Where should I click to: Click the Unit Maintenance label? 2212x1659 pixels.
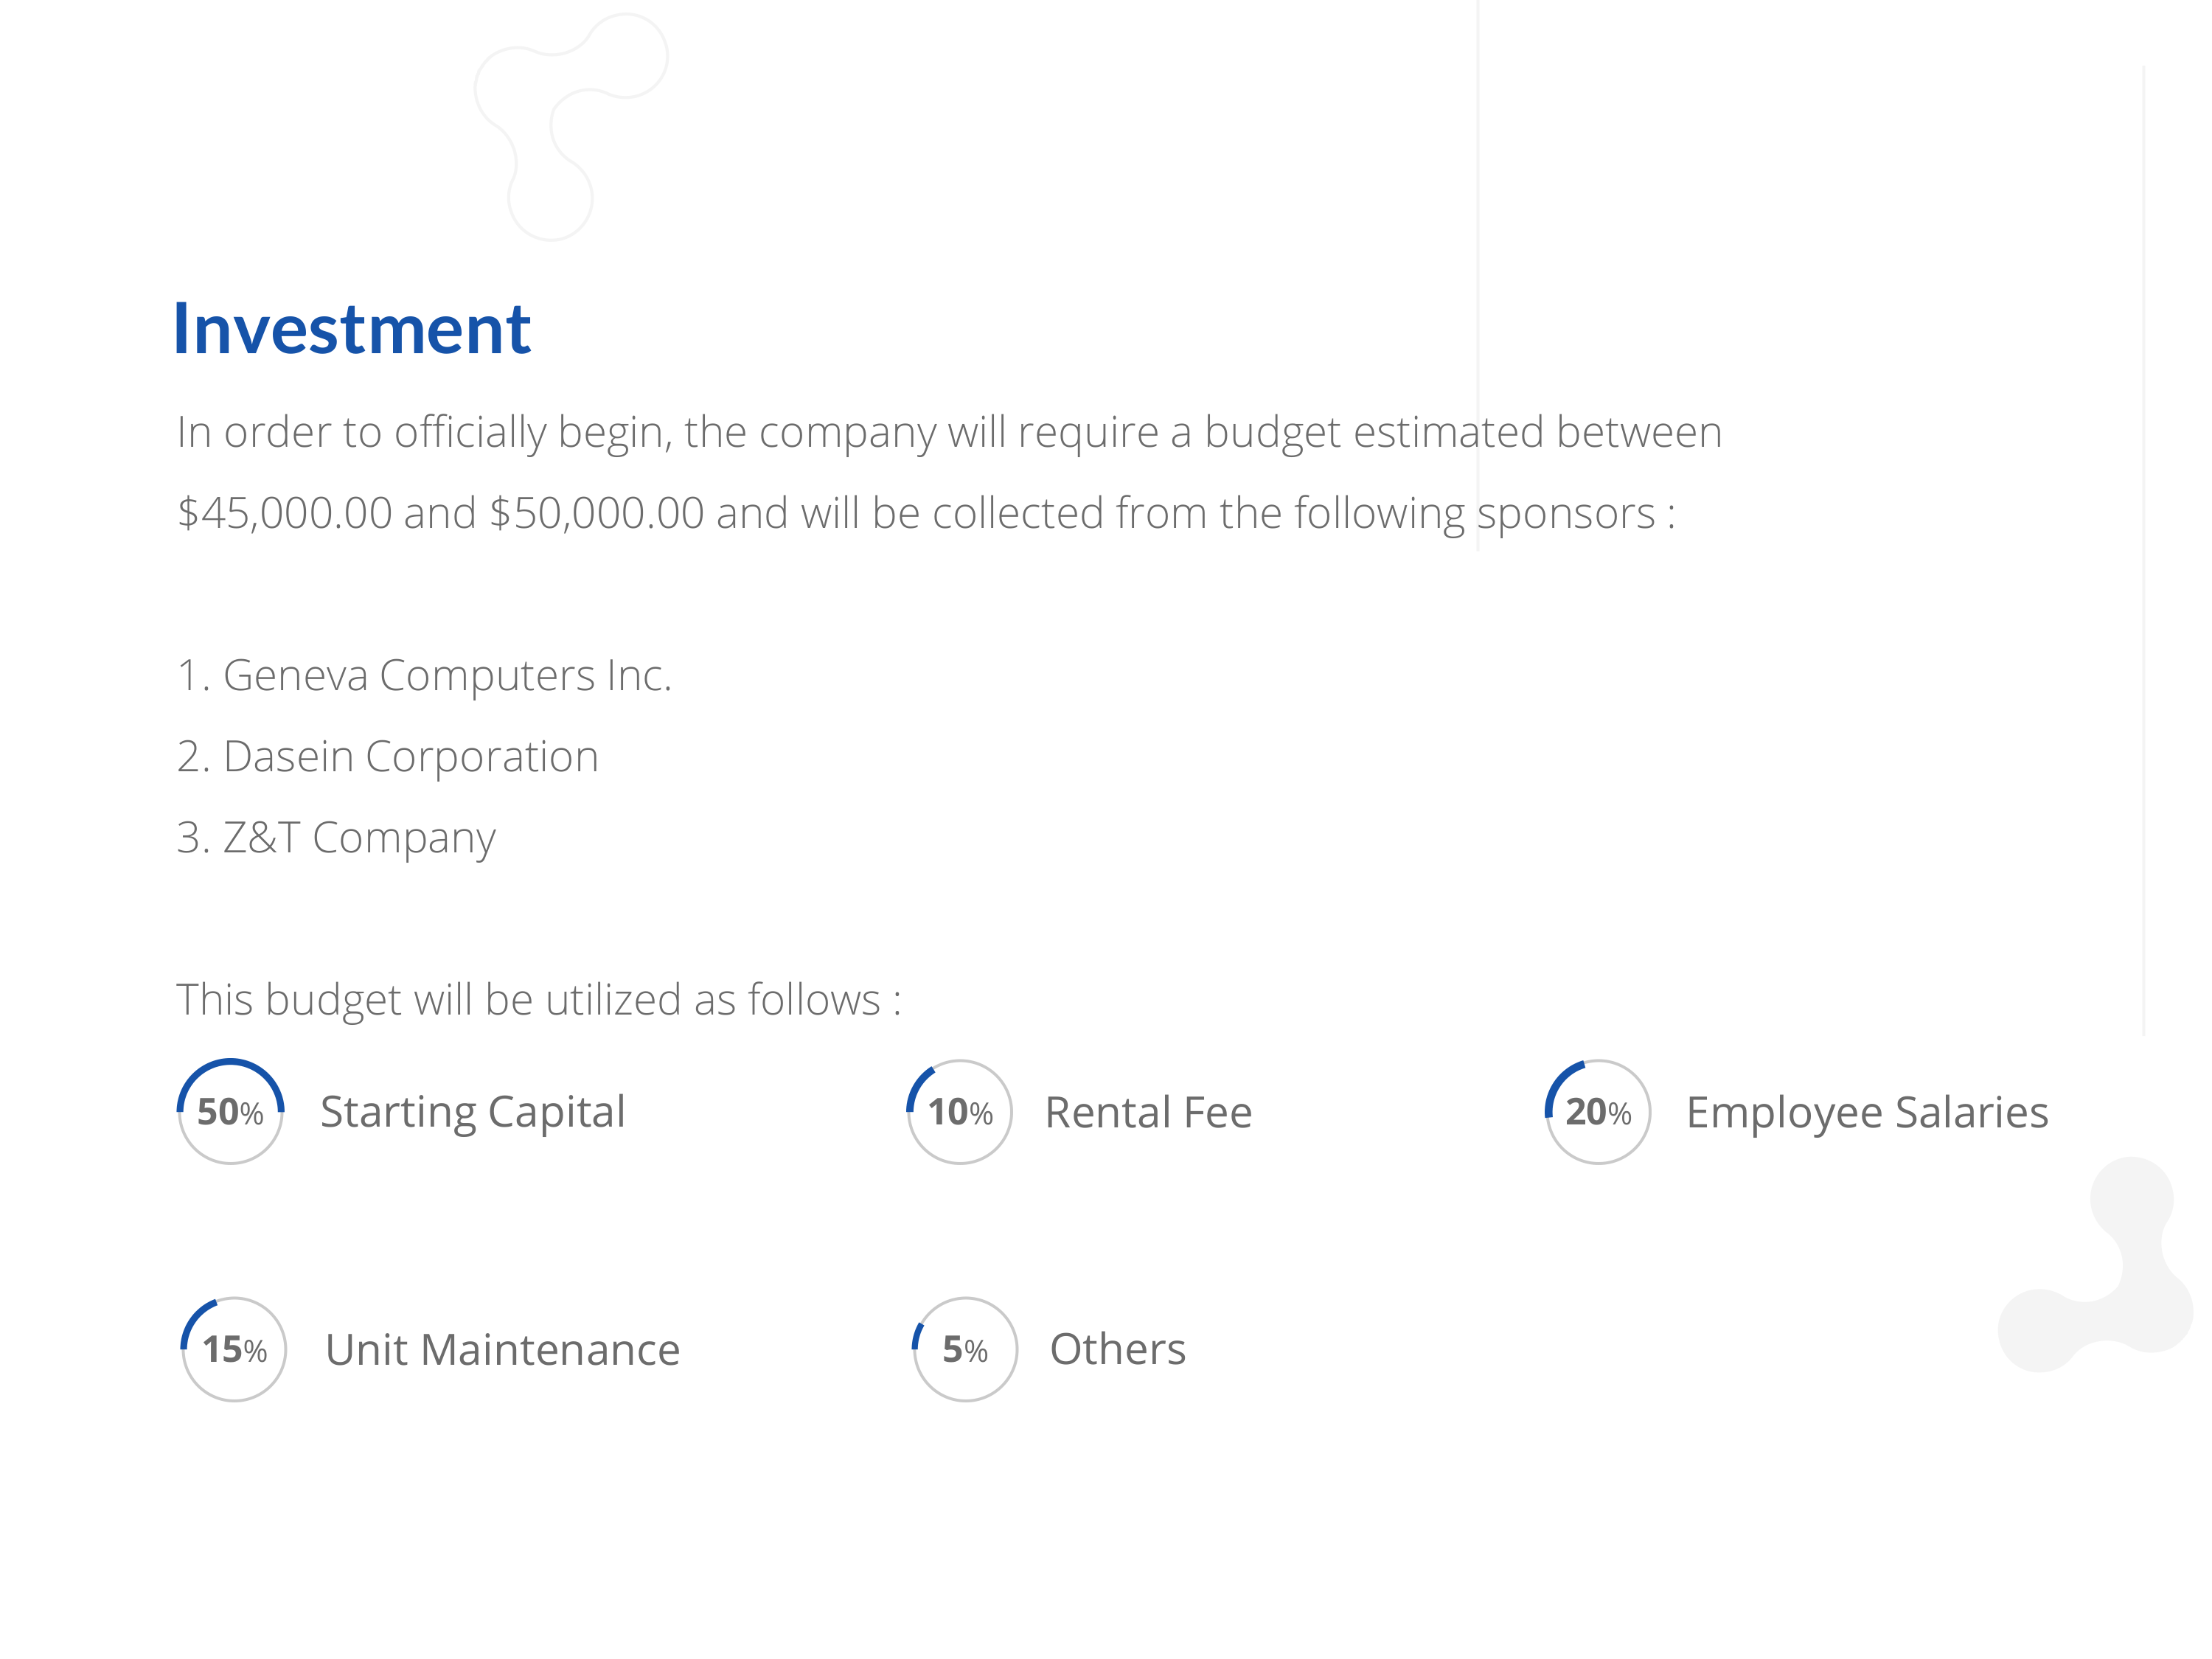[503, 1350]
